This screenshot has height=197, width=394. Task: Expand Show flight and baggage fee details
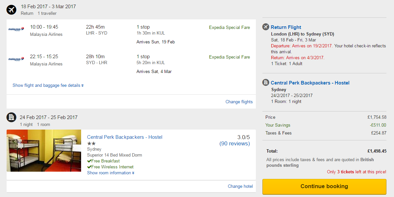(48, 86)
